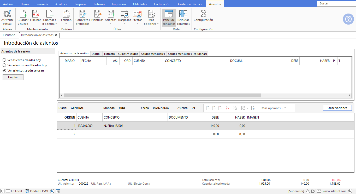Image resolution: width=356 pixels, height=194 pixels.
Task: Switch to the Diario query tab
Action: [x=96, y=54]
